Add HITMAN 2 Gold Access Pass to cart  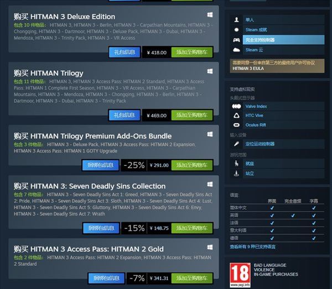(192, 278)
